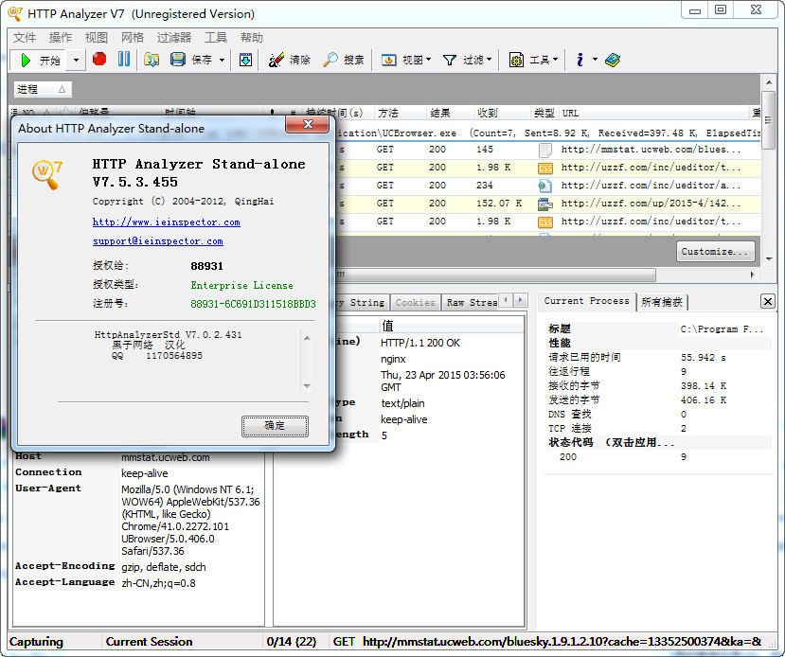Screen dimensions: 785x657
Task: Open the 视图 menu
Action: [97, 38]
